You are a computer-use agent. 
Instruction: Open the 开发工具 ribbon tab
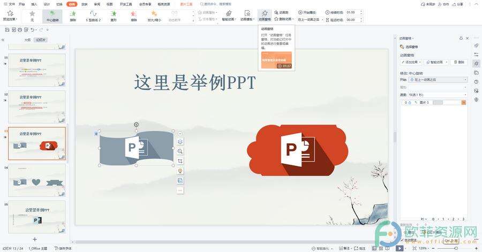(x=126, y=4)
